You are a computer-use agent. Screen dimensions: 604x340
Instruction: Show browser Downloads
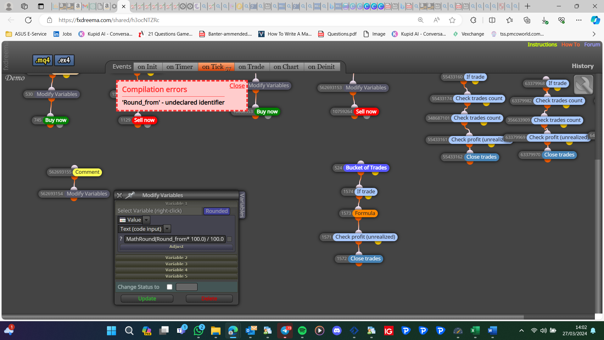click(545, 20)
